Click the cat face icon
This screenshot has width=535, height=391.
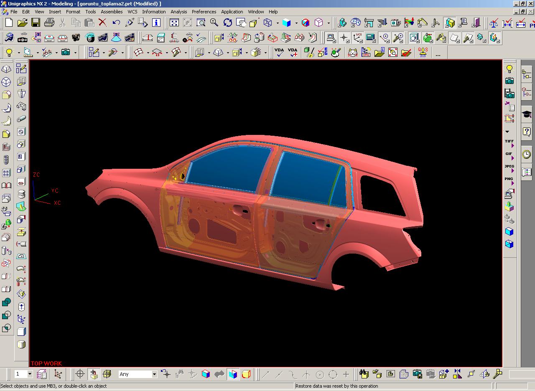[x=353, y=52]
